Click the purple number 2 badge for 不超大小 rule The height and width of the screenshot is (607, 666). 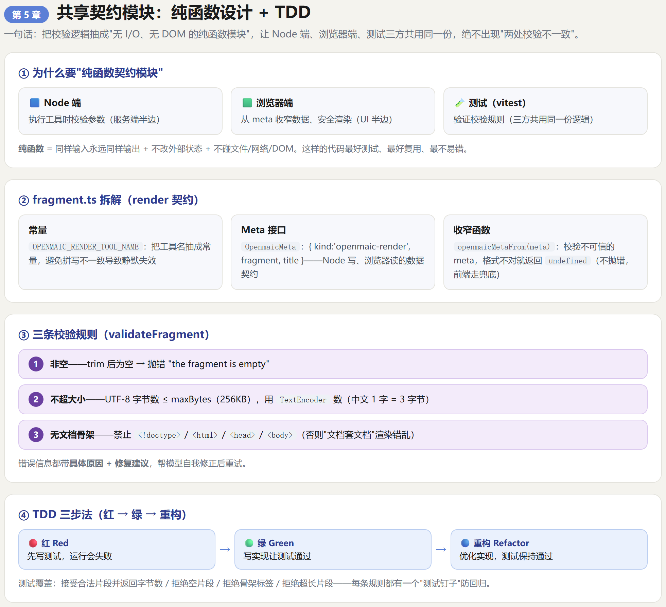[36, 399]
